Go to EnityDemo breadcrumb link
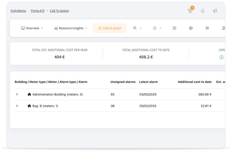Image resolution: width=232 pixels, height=154 pixels. (x=19, y=11)
